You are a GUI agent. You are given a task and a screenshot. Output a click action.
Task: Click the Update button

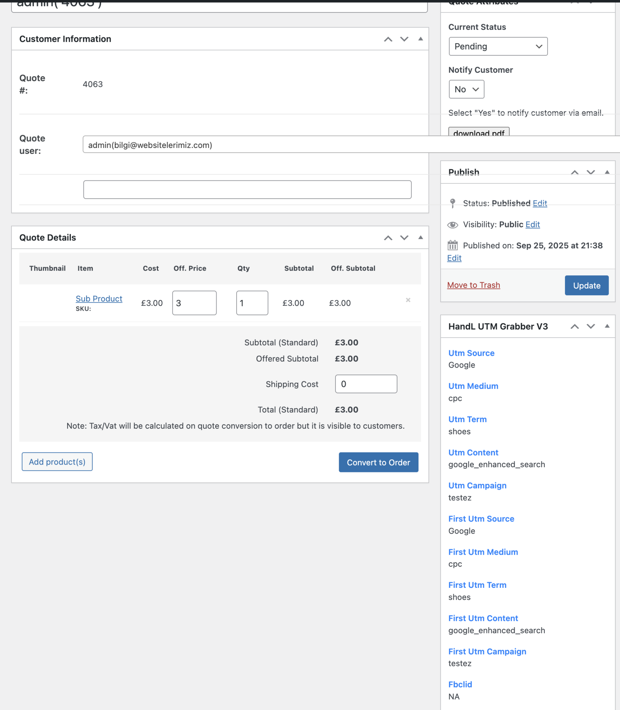pos(586,285)
